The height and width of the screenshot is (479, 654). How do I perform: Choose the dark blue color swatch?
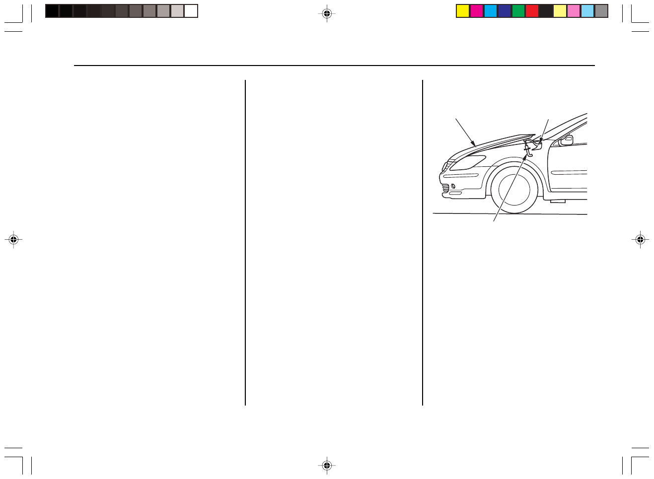click(505, 11)
